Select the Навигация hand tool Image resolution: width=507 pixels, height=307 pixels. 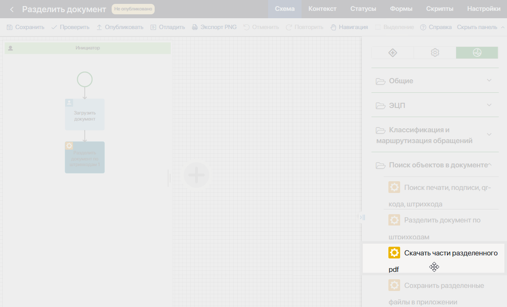[349, 27]
